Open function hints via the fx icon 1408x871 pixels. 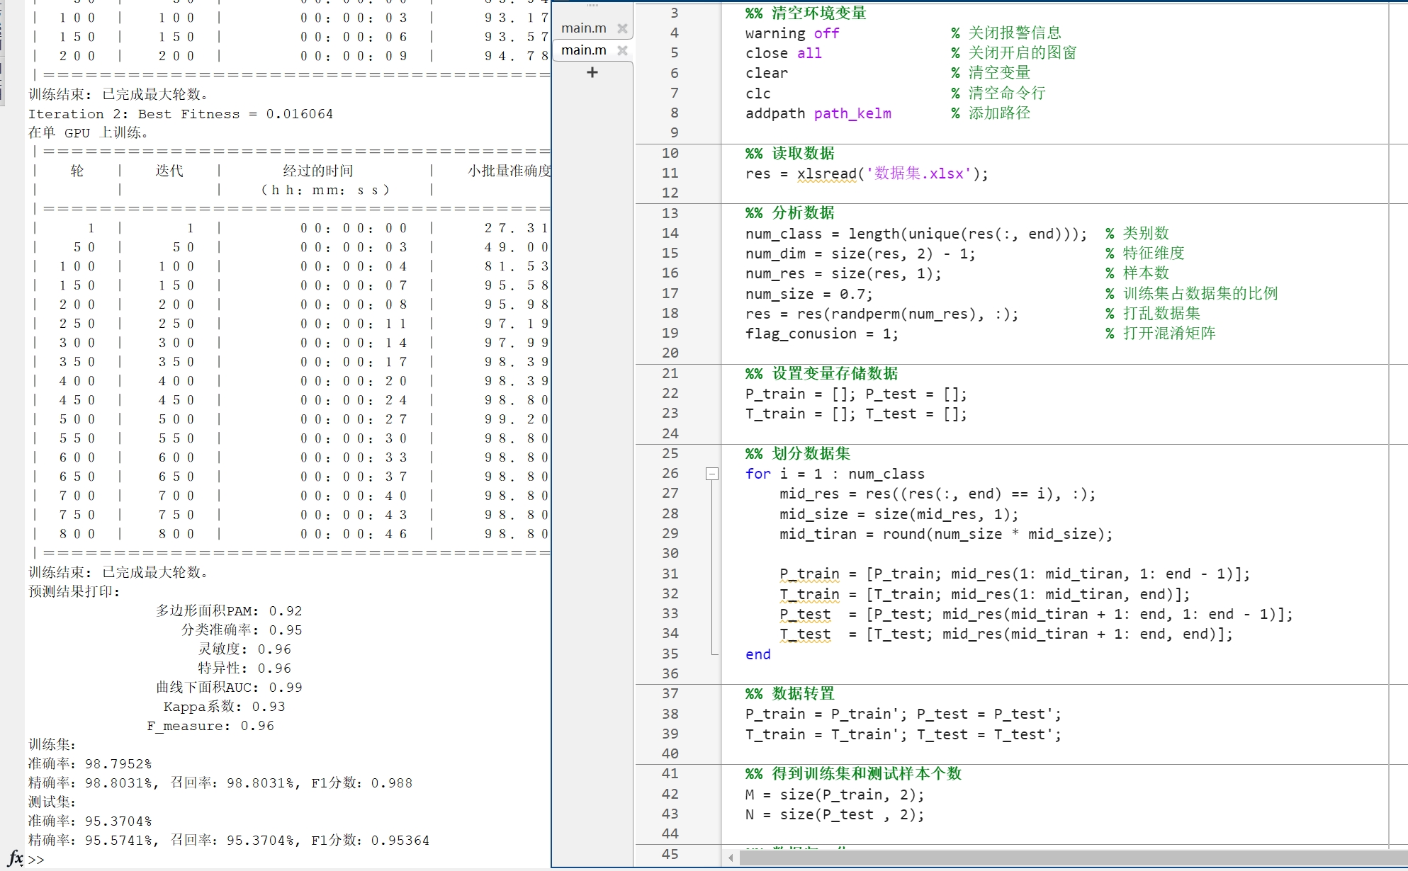pos(15,858)
